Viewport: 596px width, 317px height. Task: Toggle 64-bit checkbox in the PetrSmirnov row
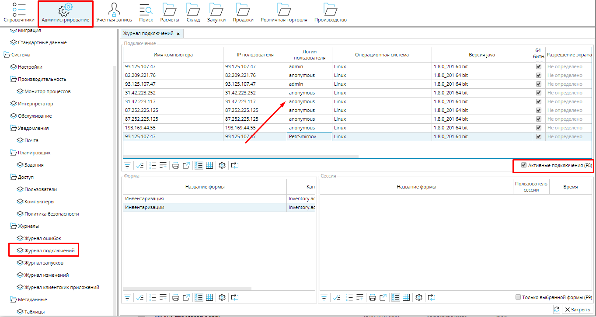(539, 136)
